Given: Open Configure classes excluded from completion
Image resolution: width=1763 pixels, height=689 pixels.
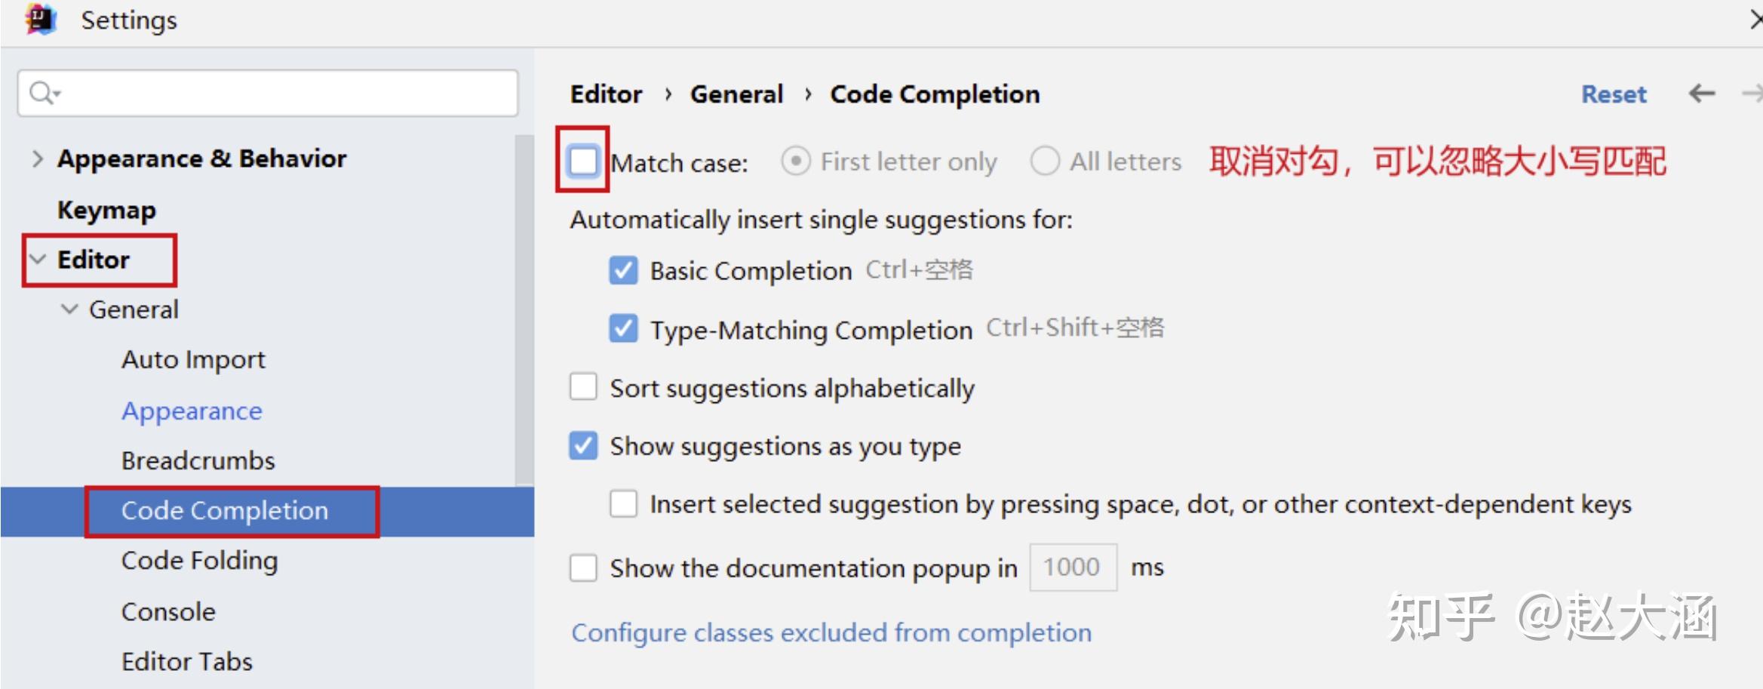Looking at the screenshot, I should coord(831,632).
